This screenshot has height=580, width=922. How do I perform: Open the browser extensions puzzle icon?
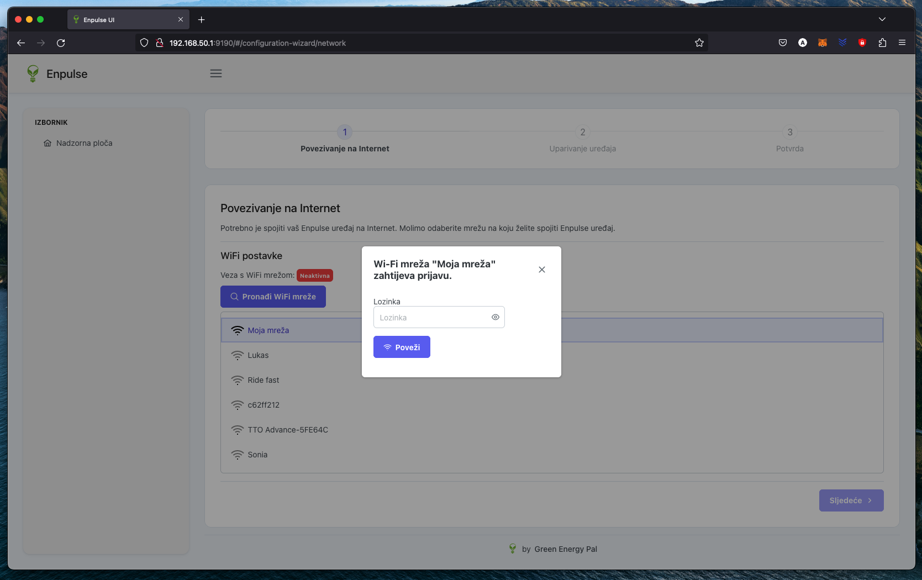coord(882,43)
